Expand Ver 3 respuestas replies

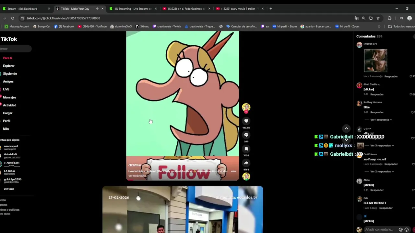click(x=382, y=146)
